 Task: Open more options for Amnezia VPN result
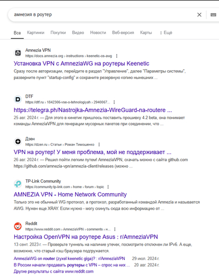pos(117,56)
